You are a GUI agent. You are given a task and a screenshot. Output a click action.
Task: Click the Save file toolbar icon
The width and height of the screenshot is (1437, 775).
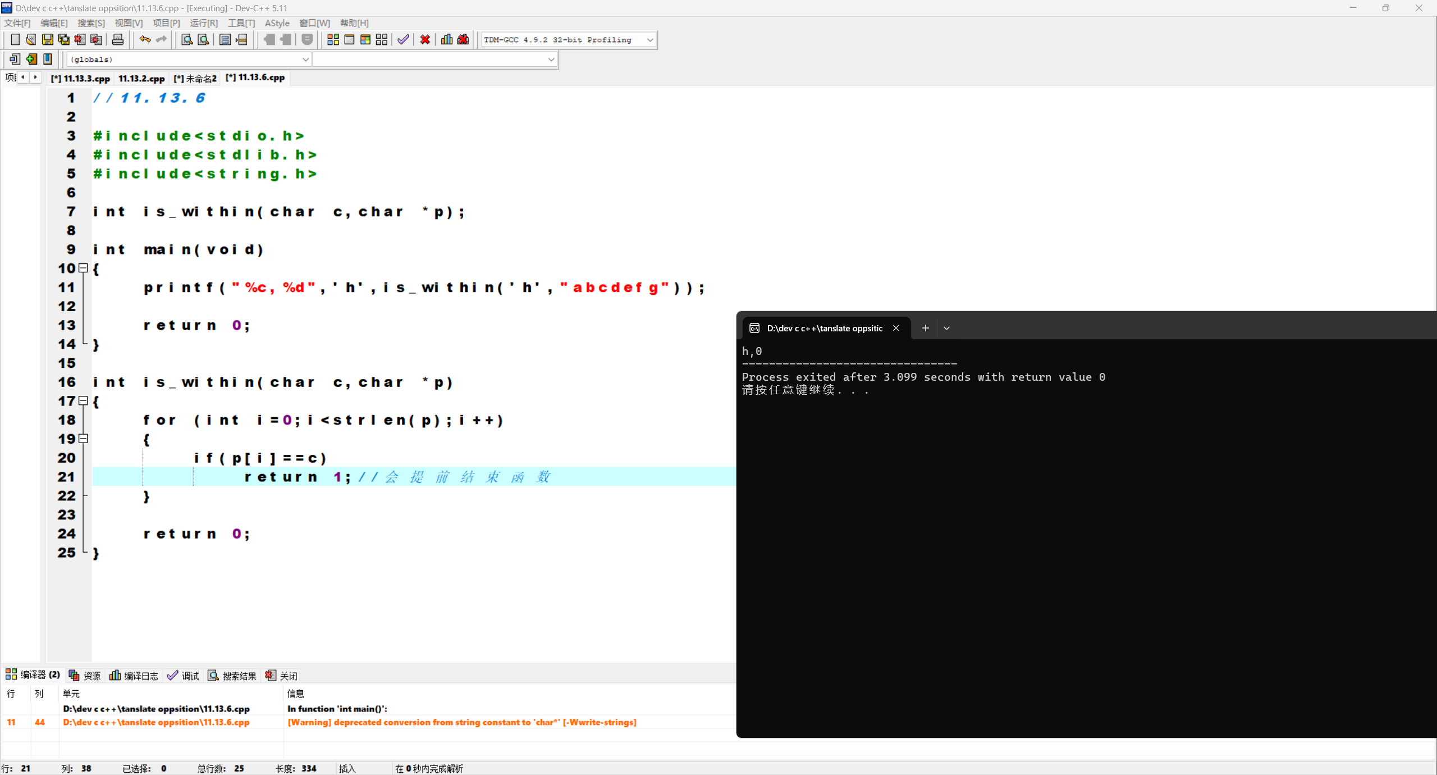click(47, 39)
